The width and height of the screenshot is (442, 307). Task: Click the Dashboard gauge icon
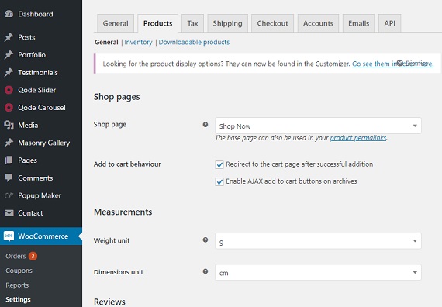coord(9,14)
